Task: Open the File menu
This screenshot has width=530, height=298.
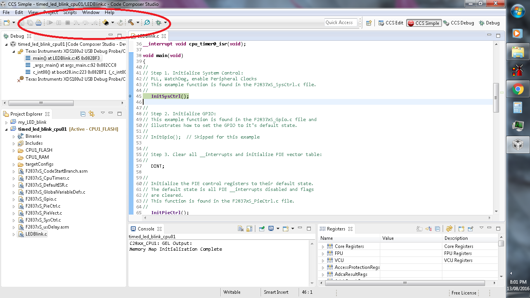Action: pos(6,12)
